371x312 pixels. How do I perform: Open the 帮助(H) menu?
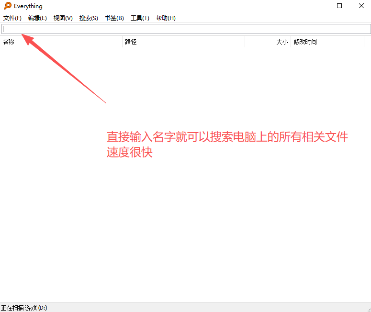pyautogui.click(x=166, y=18)
